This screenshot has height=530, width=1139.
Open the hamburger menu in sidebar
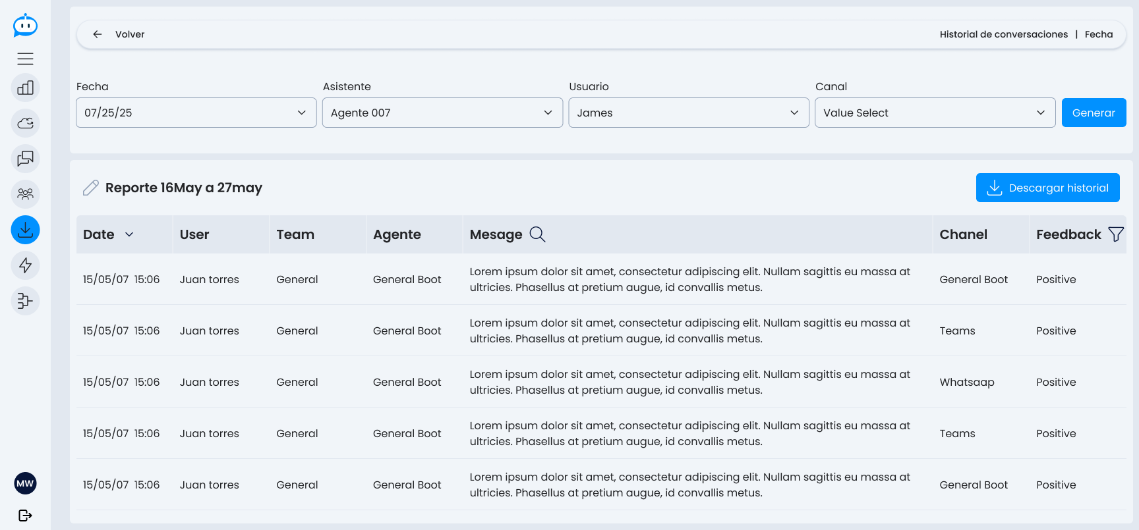(x=25, y=59)
